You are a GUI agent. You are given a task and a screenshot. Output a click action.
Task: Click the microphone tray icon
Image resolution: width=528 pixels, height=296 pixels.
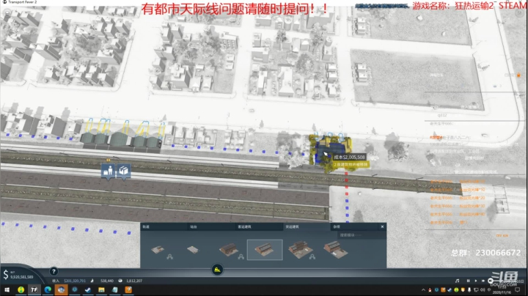tap(469, 290)
